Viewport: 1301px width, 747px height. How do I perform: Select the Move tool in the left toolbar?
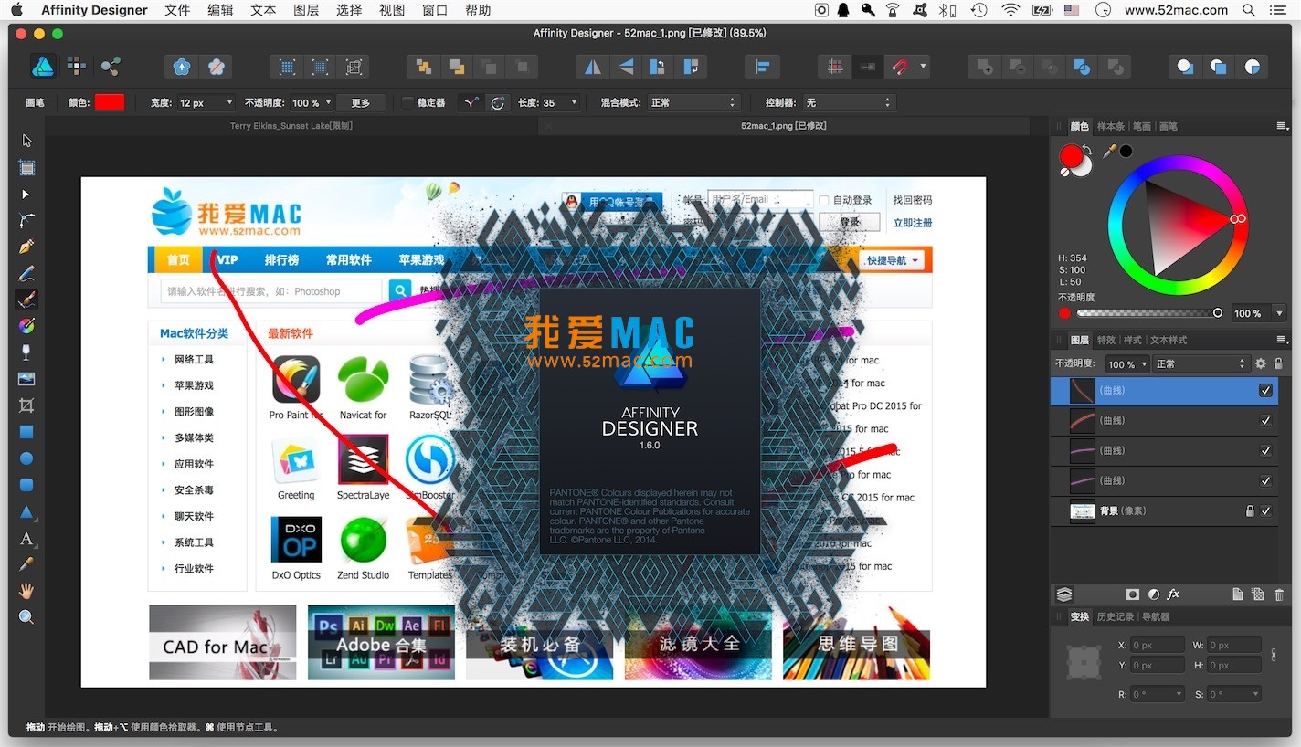26,140
